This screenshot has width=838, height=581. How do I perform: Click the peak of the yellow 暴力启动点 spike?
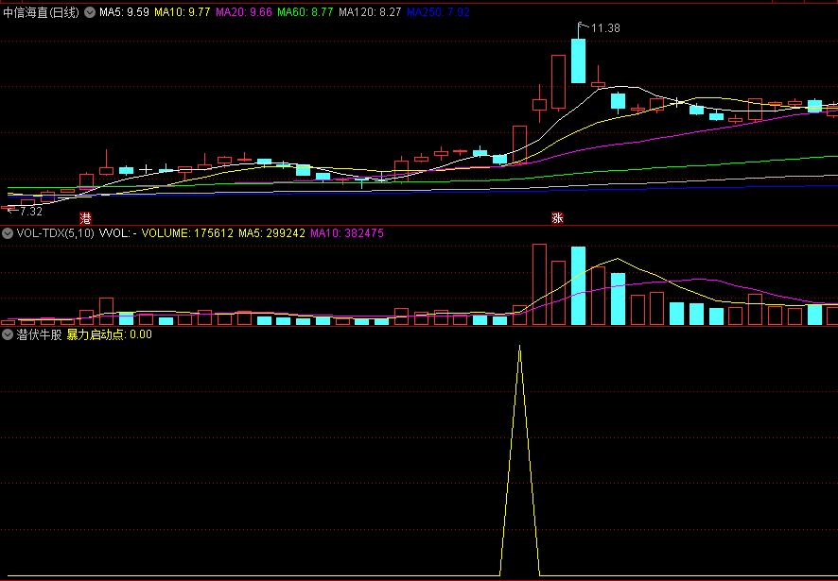(519, 347)
